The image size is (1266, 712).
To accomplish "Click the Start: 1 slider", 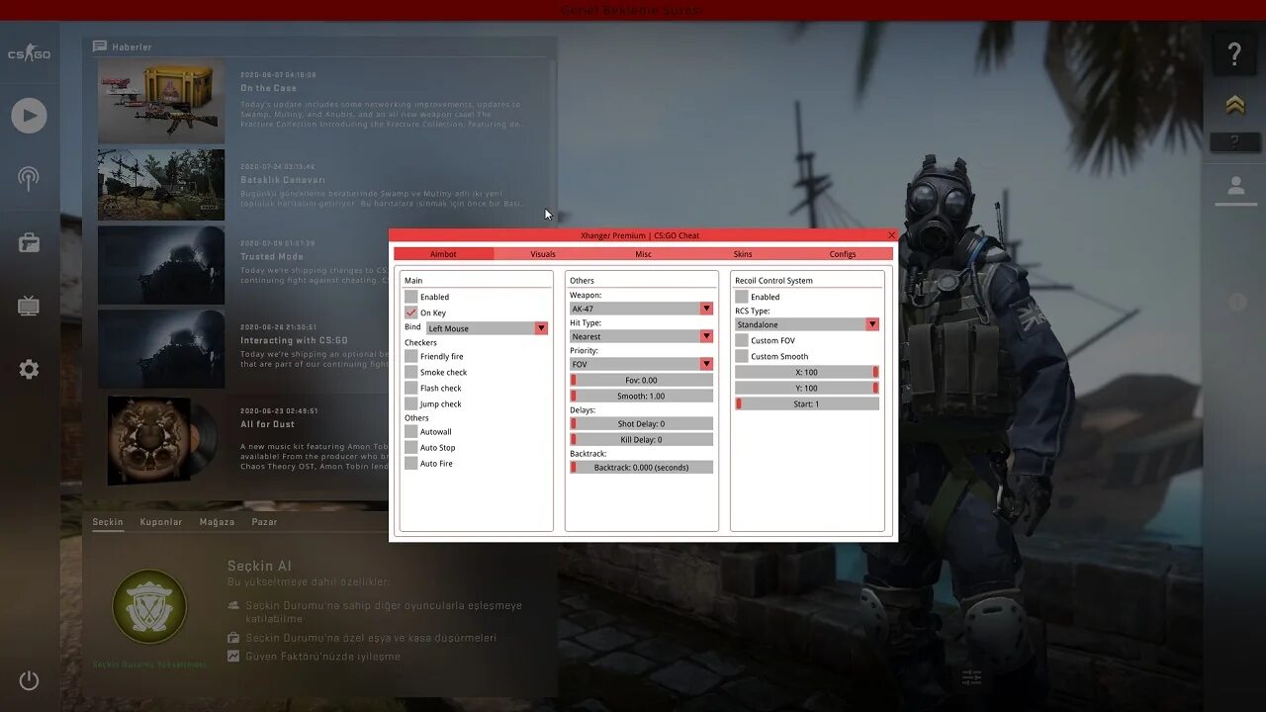I will click(807, 403).
